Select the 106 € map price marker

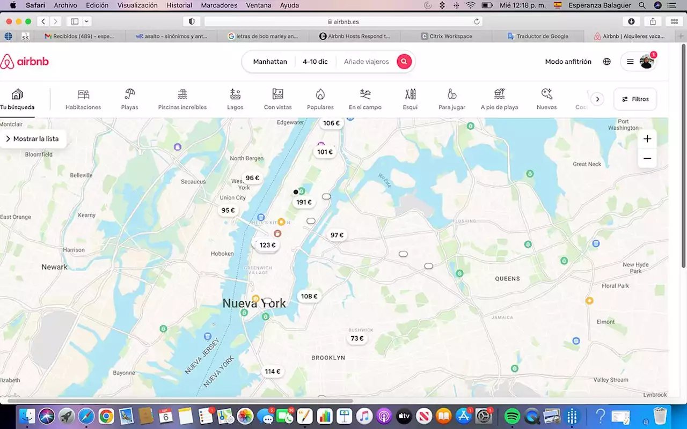(331, 123)
